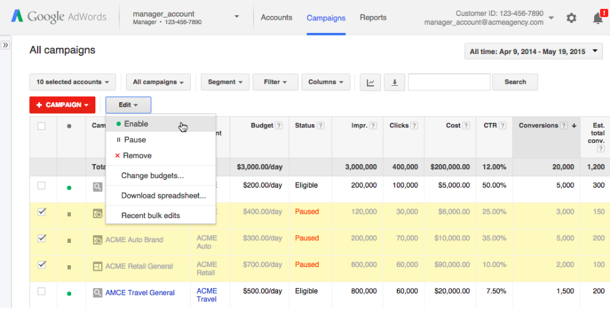Click pause status icon of the $400.00/day campaign
This screenshot has width=610, height=309.
[69, 214]
